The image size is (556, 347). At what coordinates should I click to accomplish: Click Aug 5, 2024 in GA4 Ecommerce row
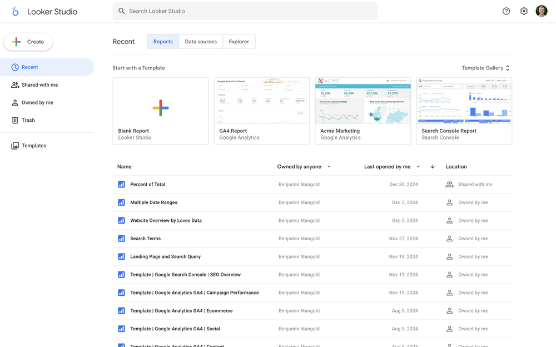click(405, 311)
